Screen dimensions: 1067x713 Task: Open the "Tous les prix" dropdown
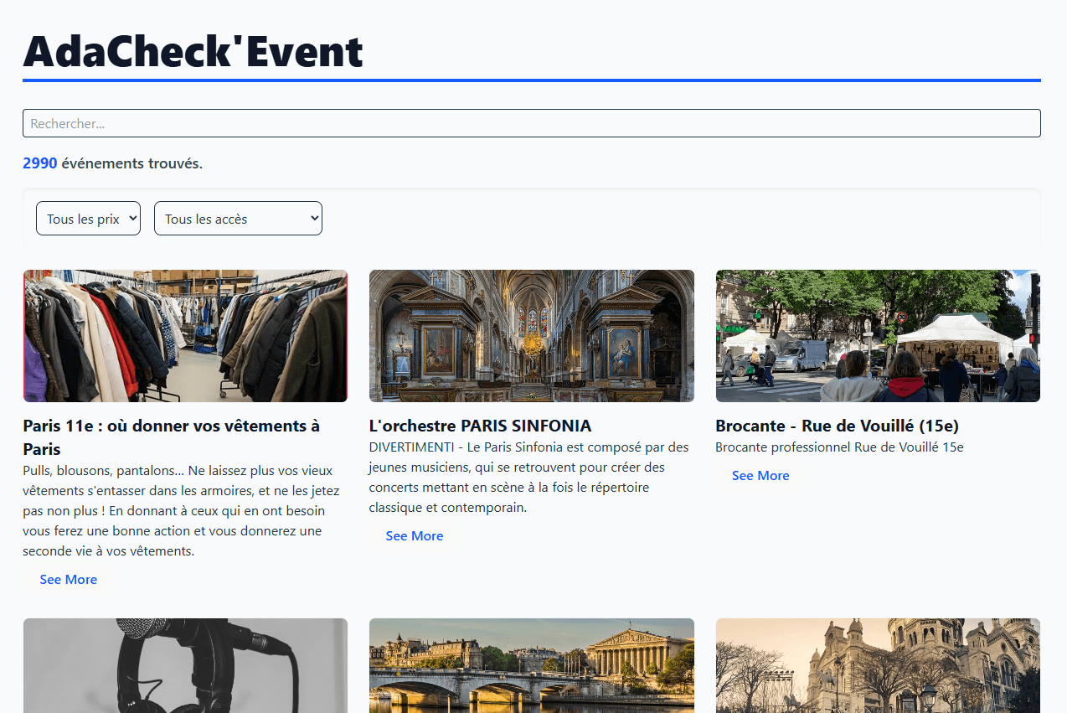point(88,219)
